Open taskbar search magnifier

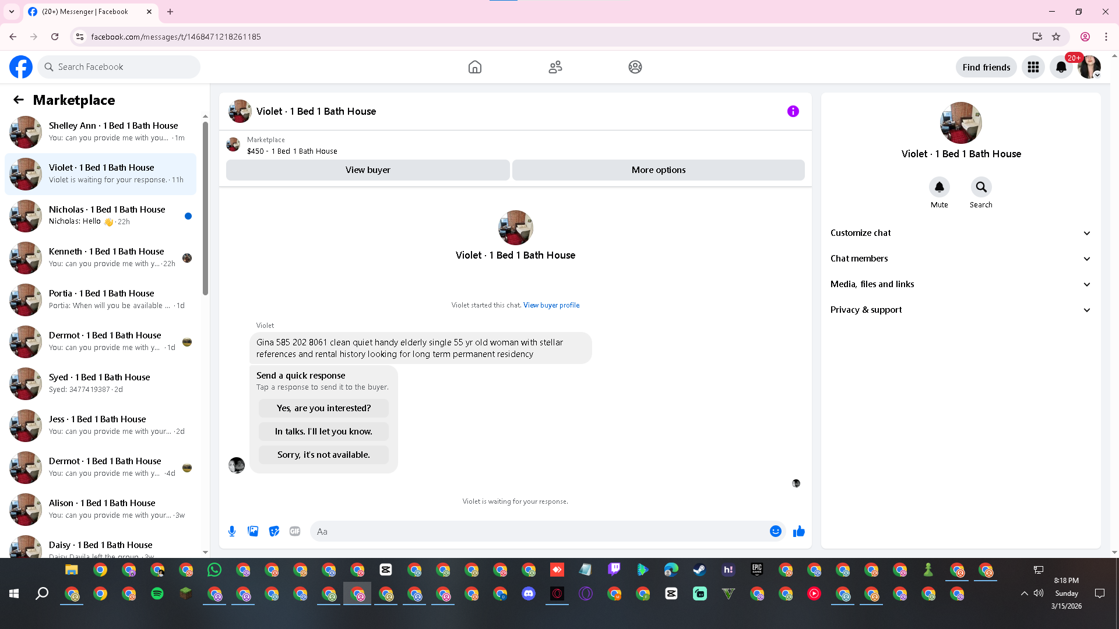42,593
